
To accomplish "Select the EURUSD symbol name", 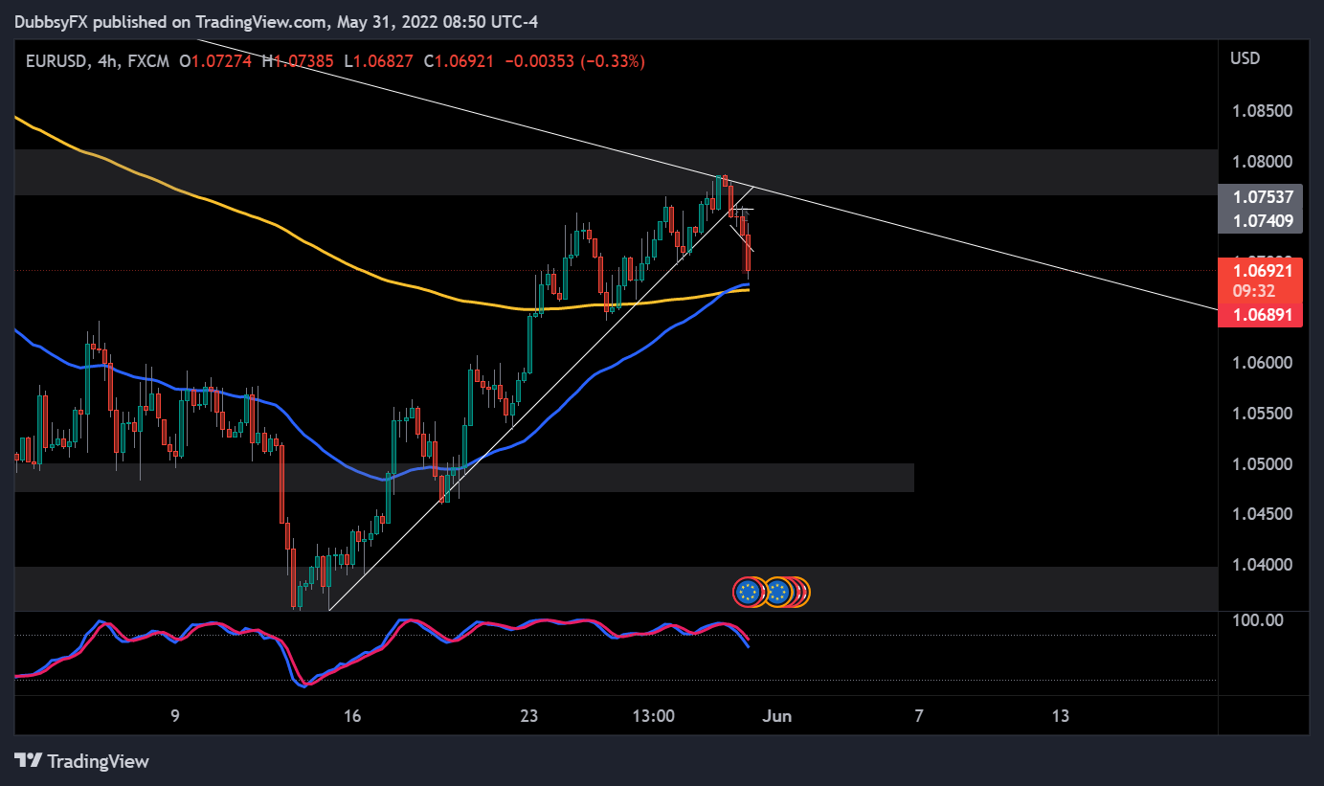I will click(x=56, y=61).
